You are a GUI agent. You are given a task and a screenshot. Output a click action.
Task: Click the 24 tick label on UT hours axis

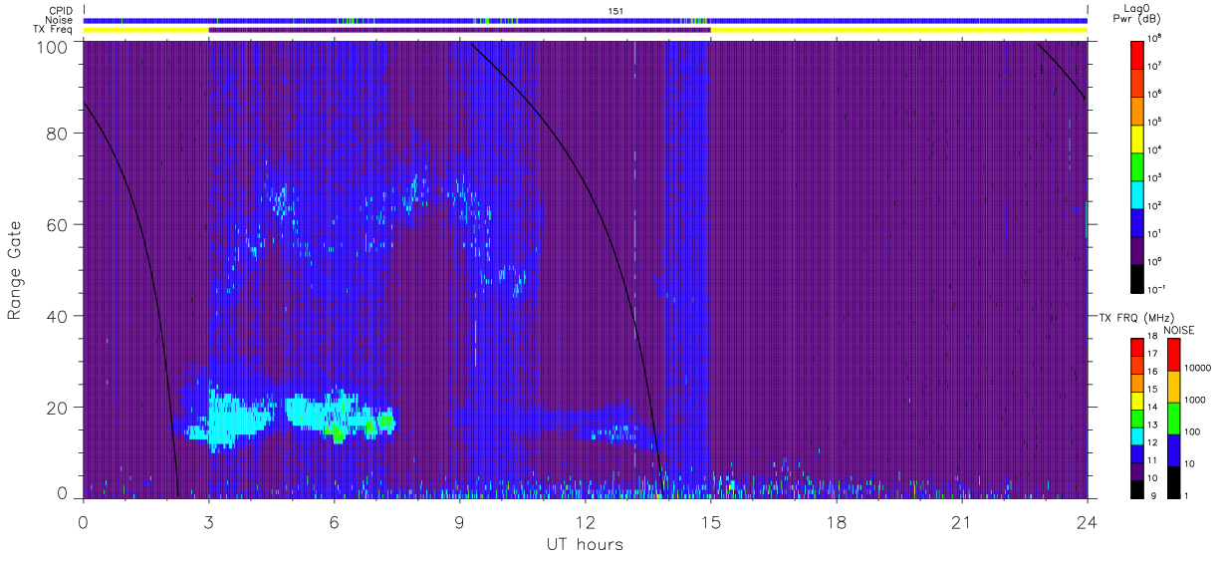coord(1087,522)
